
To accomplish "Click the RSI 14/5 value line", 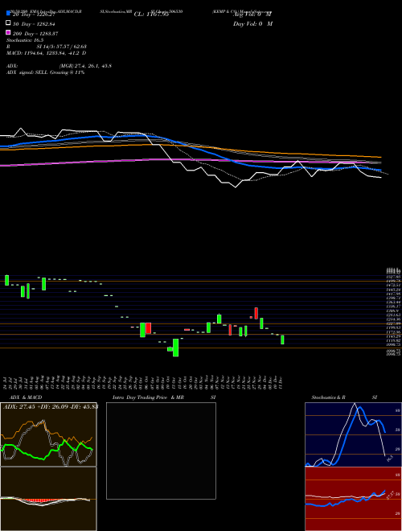I will click(x=47, y=47).
